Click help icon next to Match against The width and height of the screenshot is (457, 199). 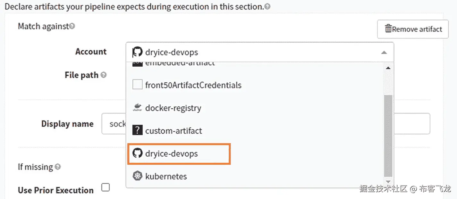click(x=72, y=26)
